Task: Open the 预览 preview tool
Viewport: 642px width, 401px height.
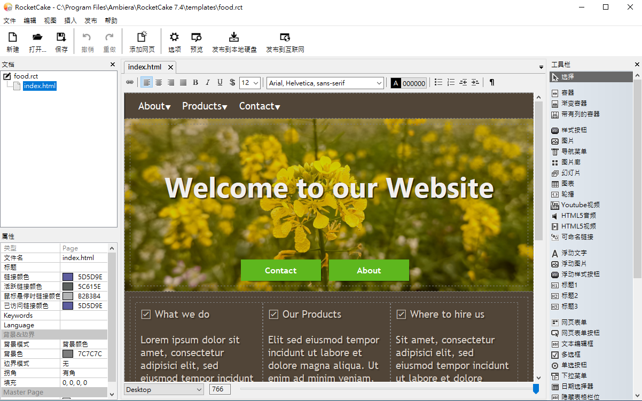Action: [x=197, y=37]
